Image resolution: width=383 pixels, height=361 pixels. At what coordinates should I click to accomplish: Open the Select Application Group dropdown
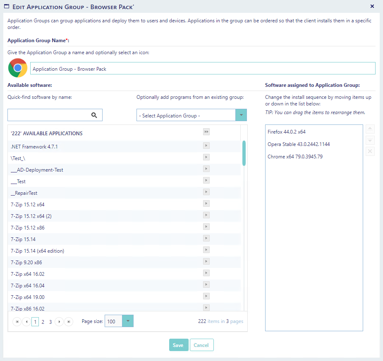tap(241, 115)
